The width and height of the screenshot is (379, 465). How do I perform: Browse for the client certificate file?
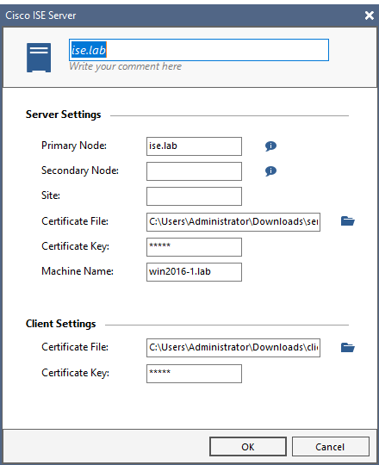(348, 347)
